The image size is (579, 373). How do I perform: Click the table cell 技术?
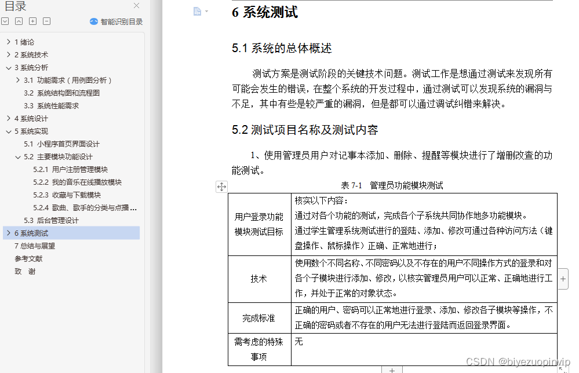click(259, 279)
